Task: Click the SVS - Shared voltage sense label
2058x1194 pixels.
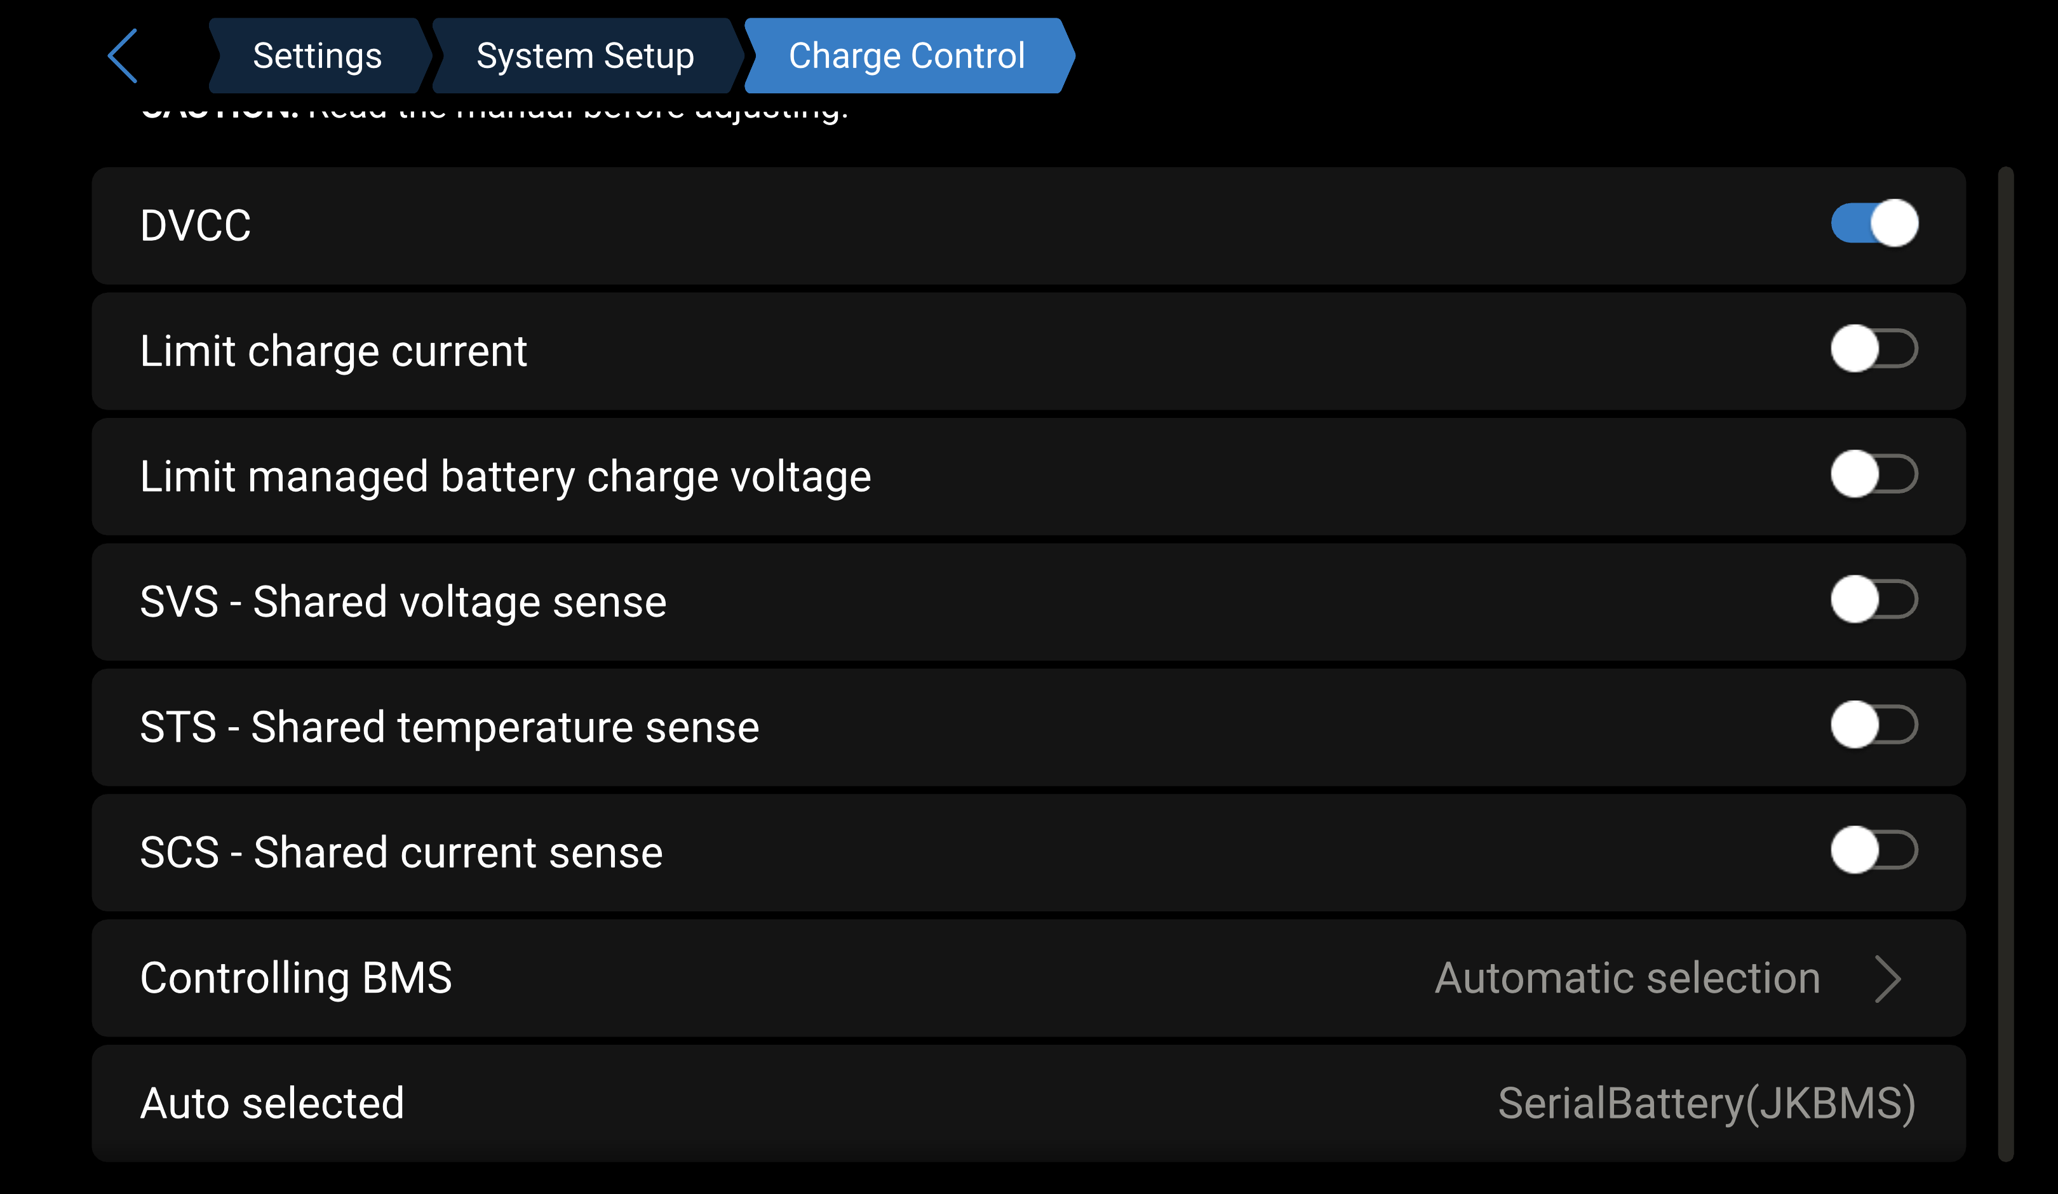Action: (x=403, y=602)
